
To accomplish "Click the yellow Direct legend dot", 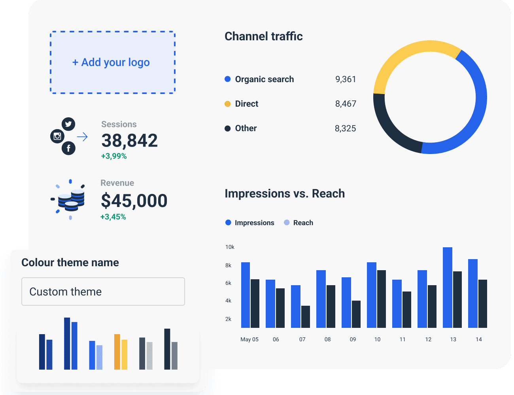I will [x=227, y=103].
